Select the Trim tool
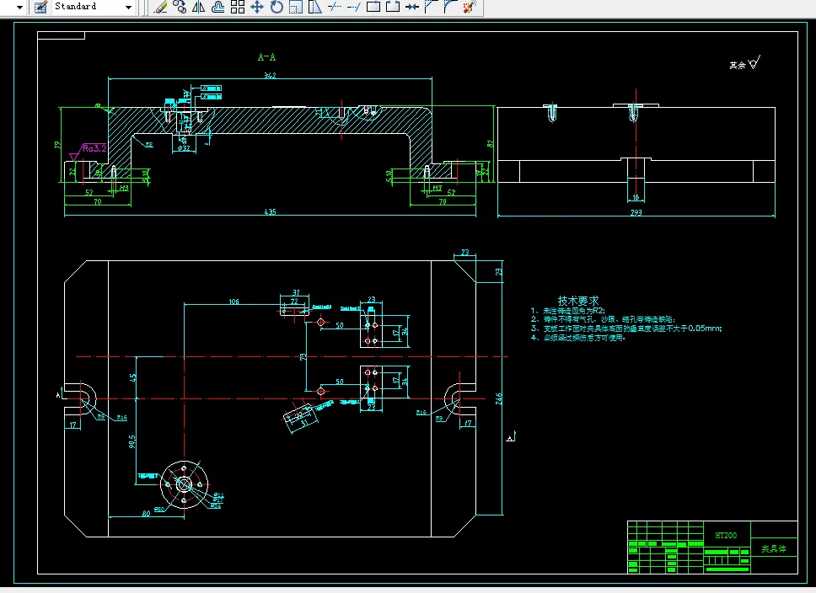 click(335, 7)
